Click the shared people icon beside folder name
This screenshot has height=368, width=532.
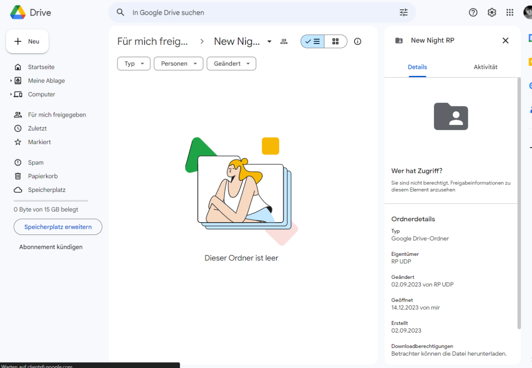[x=284, y=42]
